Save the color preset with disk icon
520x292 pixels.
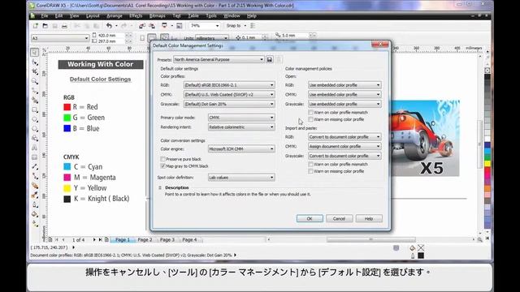269,59
